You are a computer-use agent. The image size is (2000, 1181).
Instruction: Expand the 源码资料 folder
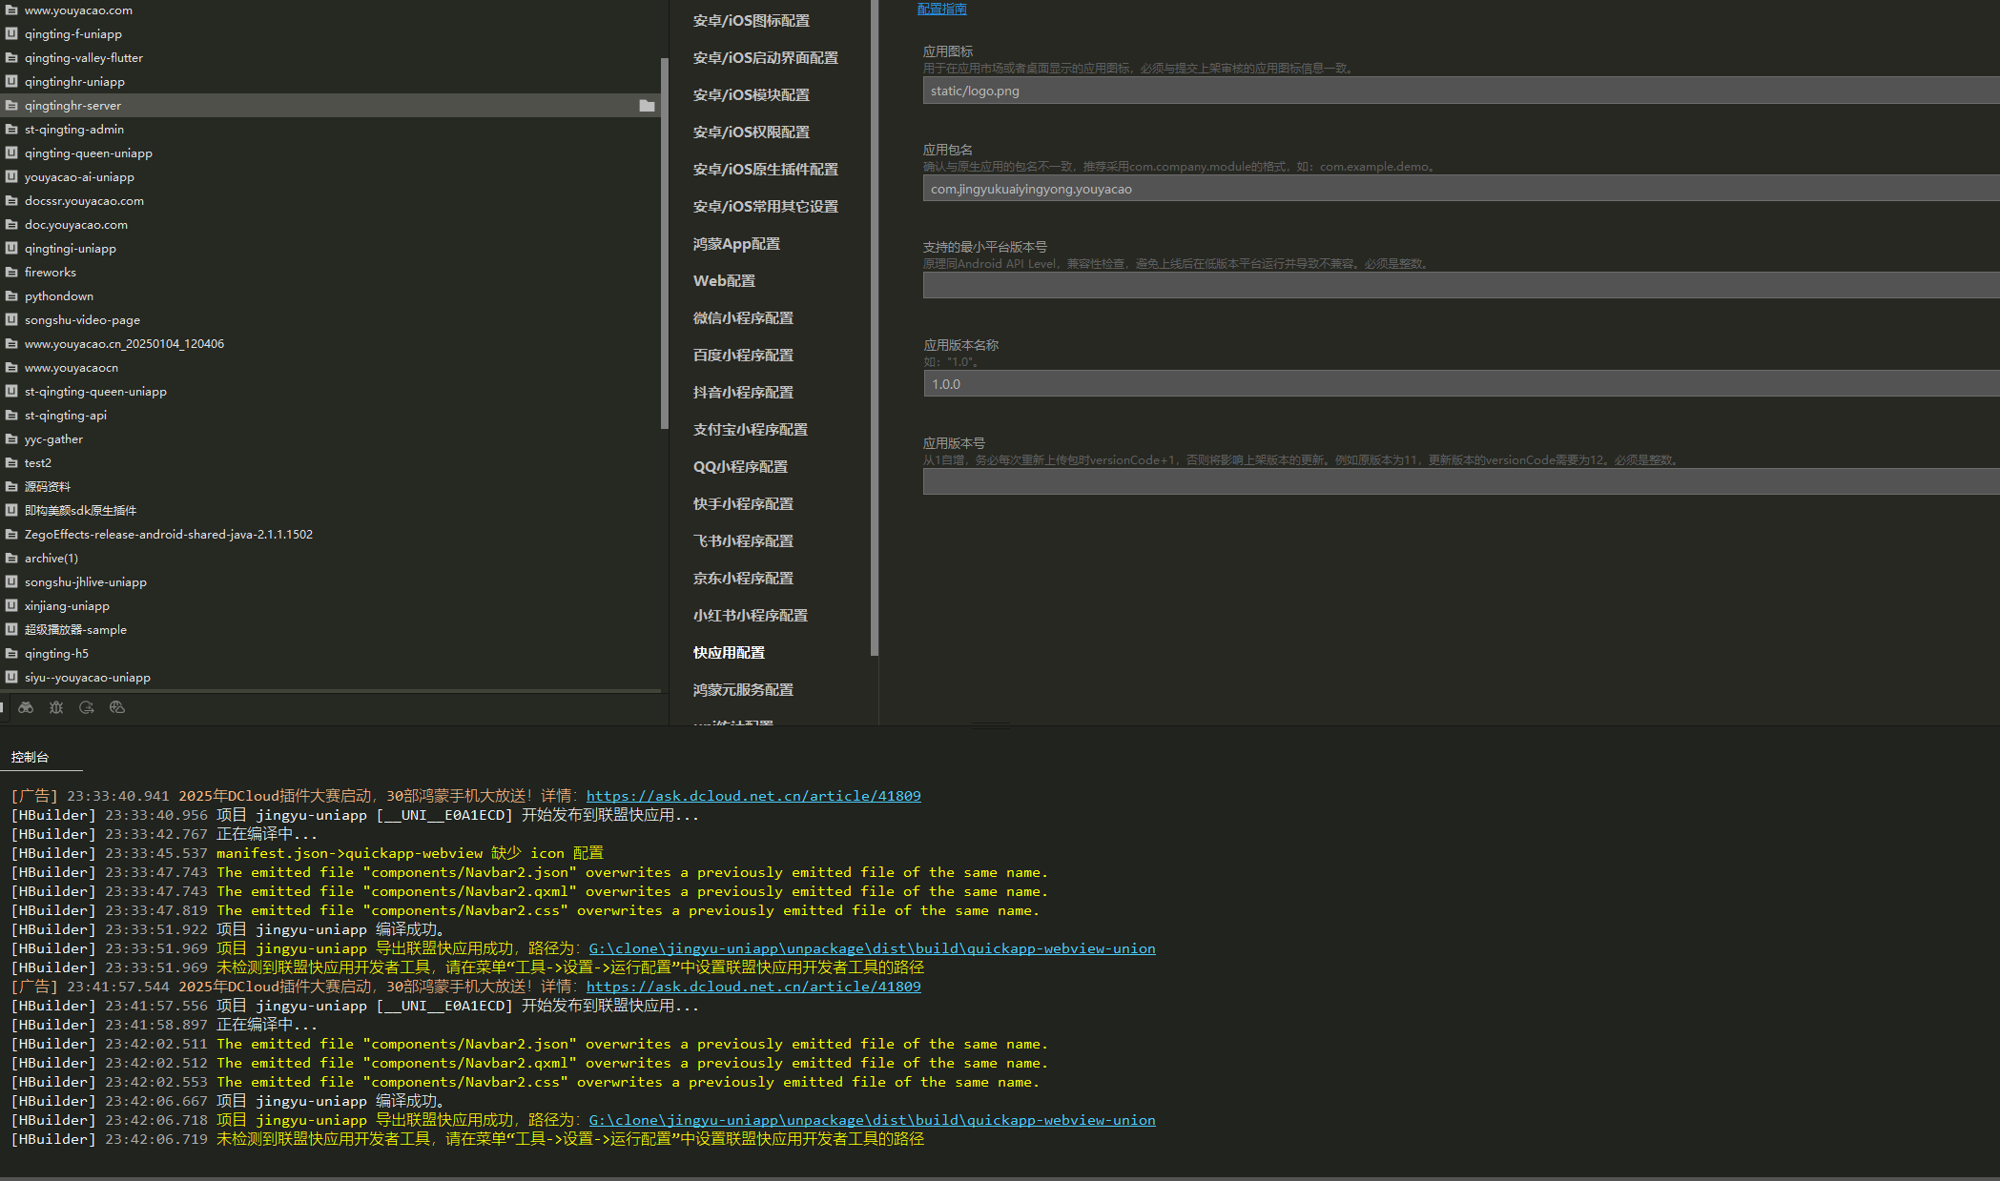48,486
